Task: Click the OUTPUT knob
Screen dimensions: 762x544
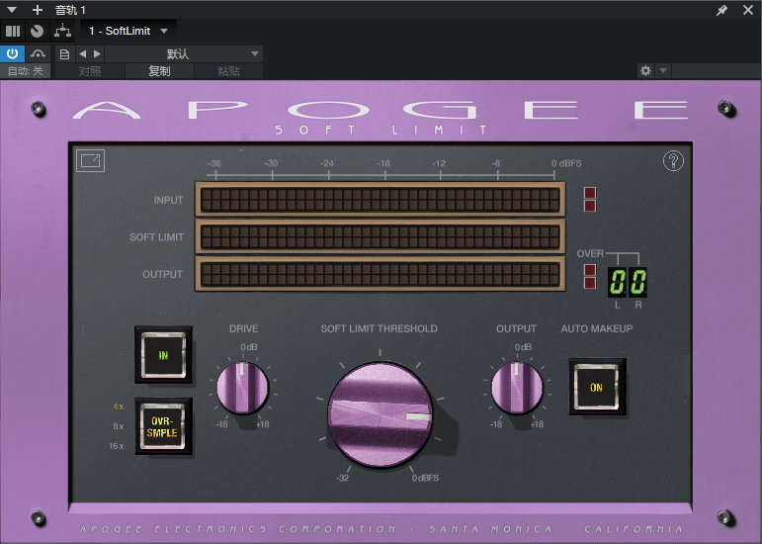Action: click(517, 388)
